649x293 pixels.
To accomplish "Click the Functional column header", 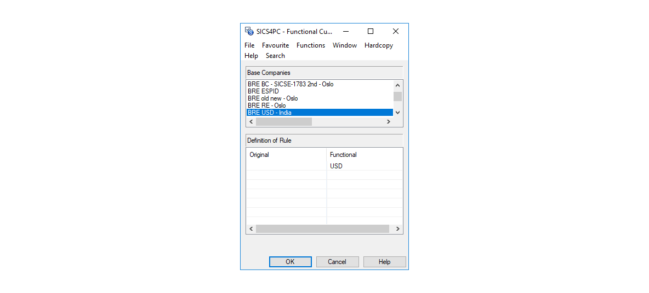I will (364, 155).
